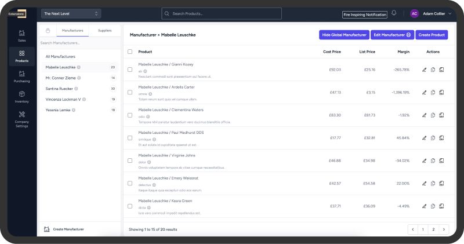Click edit pencil icon for Gianni Kozey product

(x=425, y=70)
